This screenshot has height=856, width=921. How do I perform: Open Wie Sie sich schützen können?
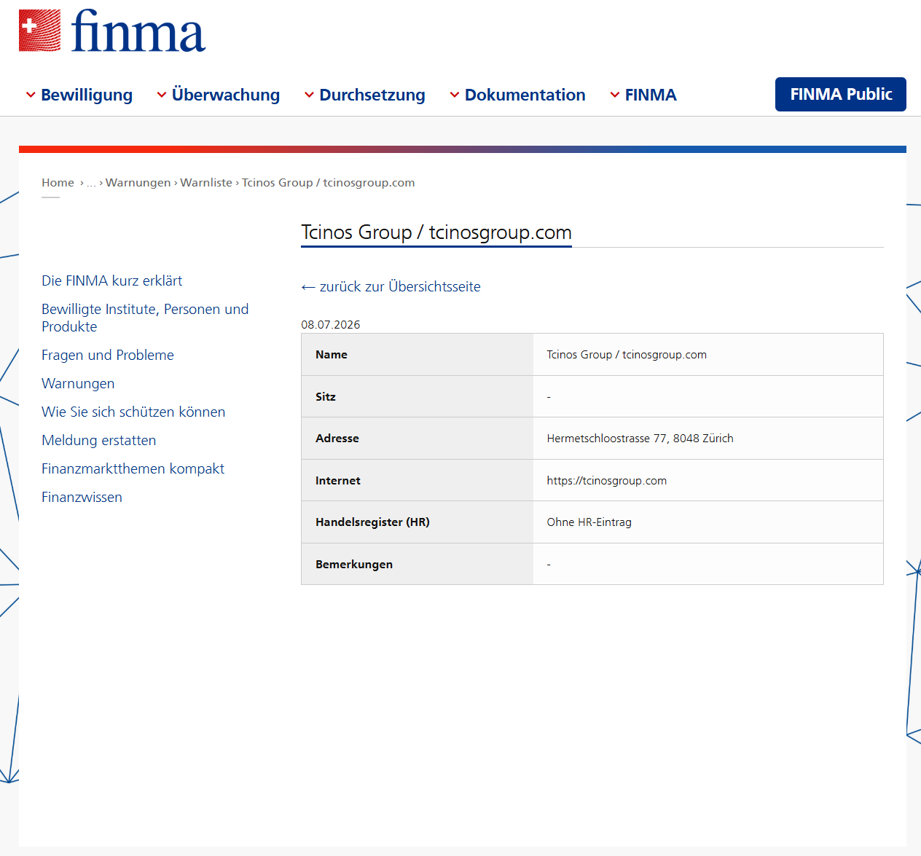pos(133,412)
